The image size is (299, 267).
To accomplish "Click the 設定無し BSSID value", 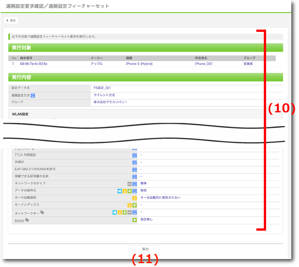I will tap(147, 219).
